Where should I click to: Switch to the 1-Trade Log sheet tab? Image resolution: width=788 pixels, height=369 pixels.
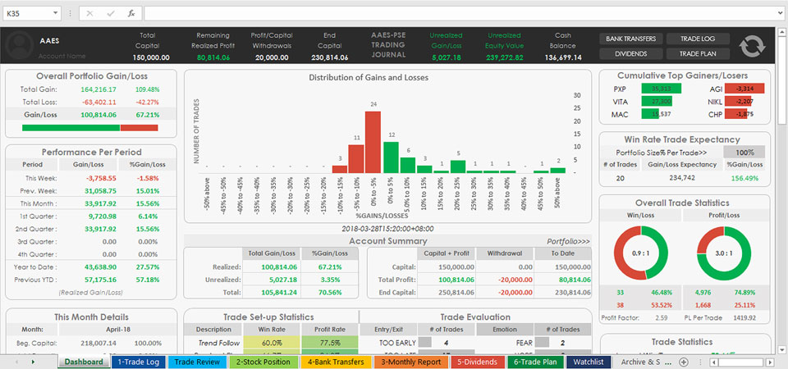click(138, 362)
